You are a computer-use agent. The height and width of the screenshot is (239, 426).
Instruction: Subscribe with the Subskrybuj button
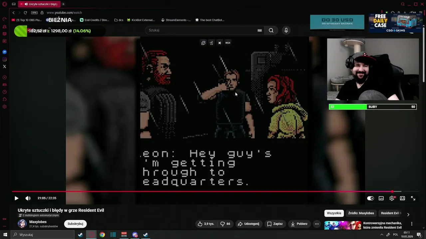76,224
